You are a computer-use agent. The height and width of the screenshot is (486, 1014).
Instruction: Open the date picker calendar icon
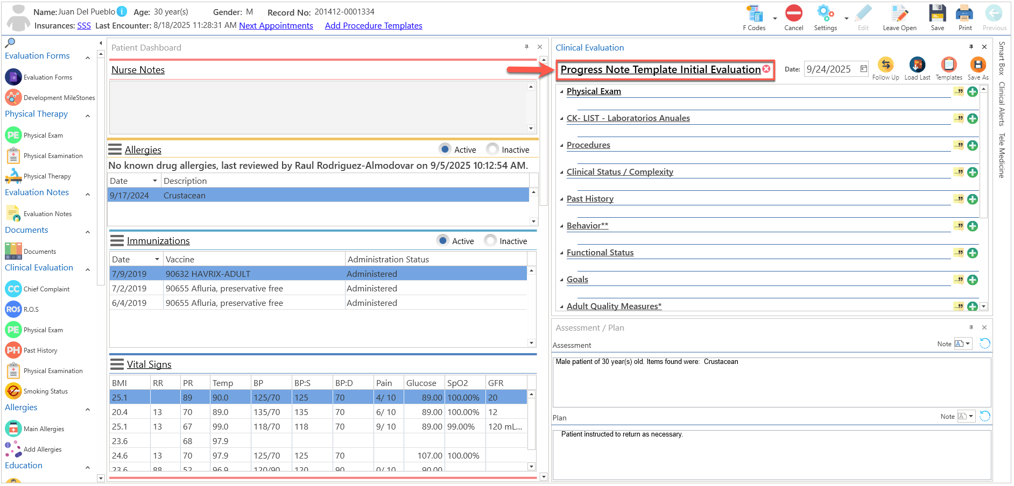(863, 69)
